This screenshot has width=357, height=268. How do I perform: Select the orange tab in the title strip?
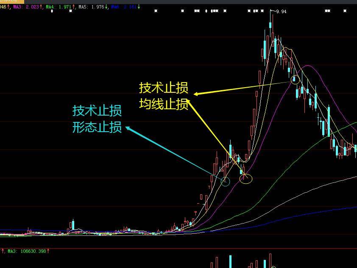pos(12,1)
